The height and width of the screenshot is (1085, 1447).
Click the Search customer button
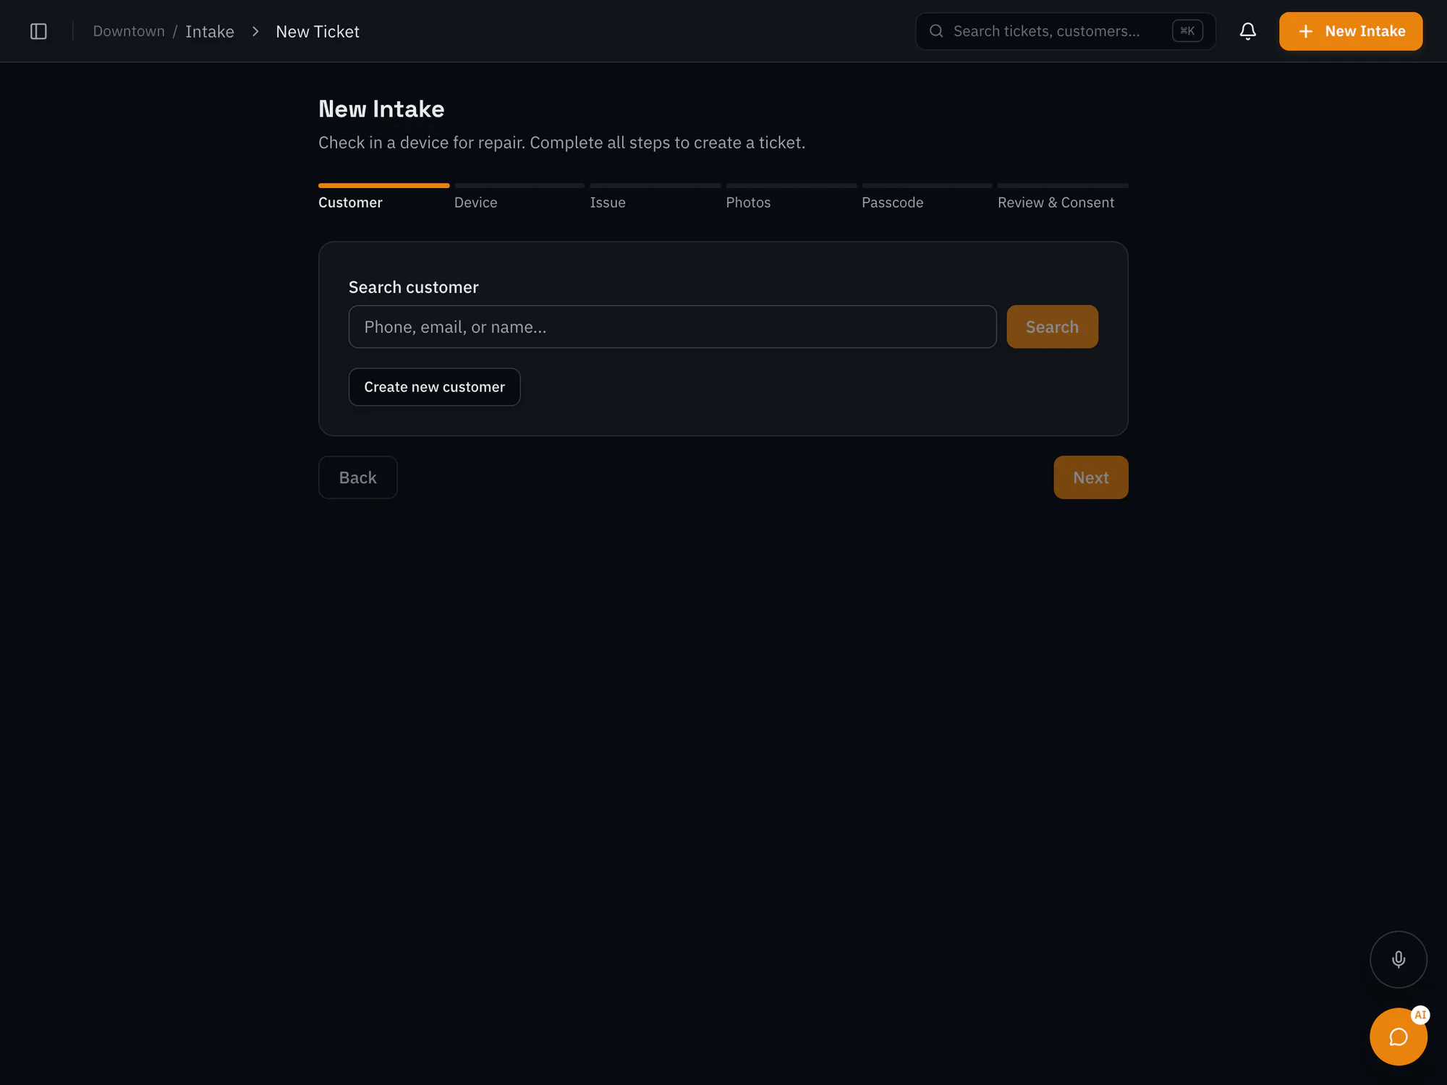tap(1052, 327)
